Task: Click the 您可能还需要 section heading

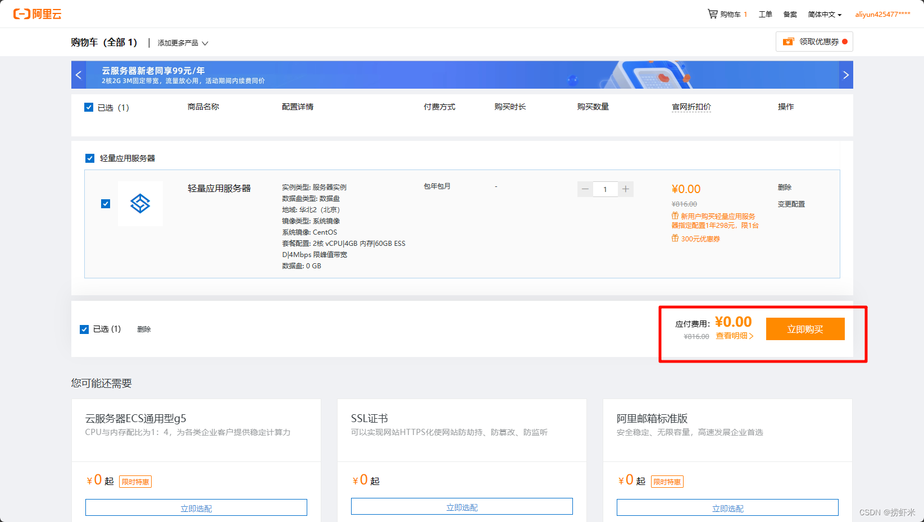Action: [101, 383]
